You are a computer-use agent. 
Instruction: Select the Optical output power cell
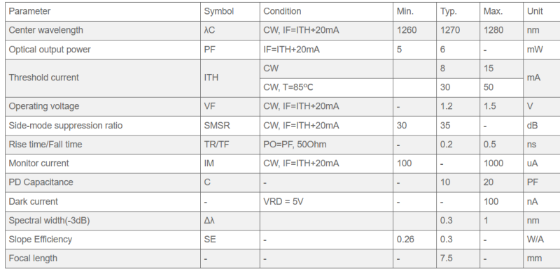click(103, 50)
